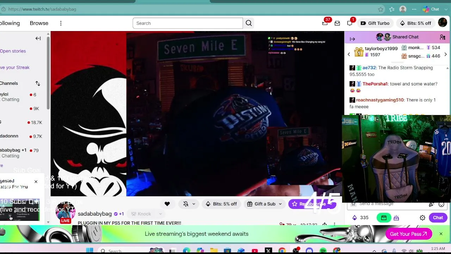The width and height of the screenshot is (451, 254).
Task: Click the Gift Turbo button
Action: 375,23
